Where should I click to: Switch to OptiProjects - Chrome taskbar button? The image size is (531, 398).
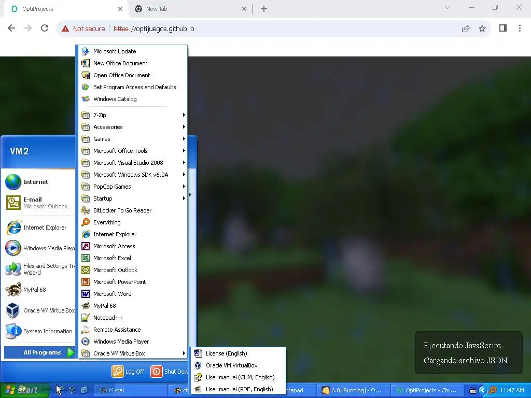(x=426, y=390)
